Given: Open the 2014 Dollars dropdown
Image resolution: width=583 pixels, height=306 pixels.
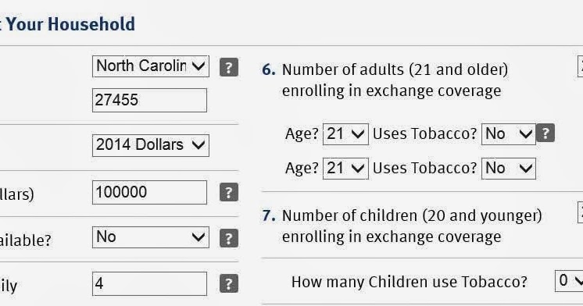Looking at the screenshot, I should (151, 145).
